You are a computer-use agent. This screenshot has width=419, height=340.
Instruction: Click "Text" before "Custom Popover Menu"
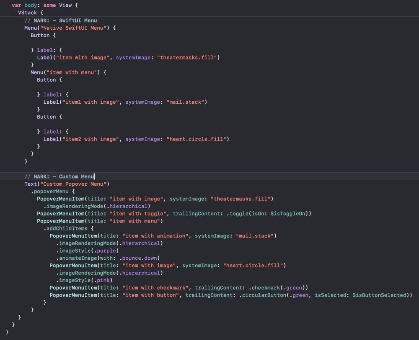(31, 184)
